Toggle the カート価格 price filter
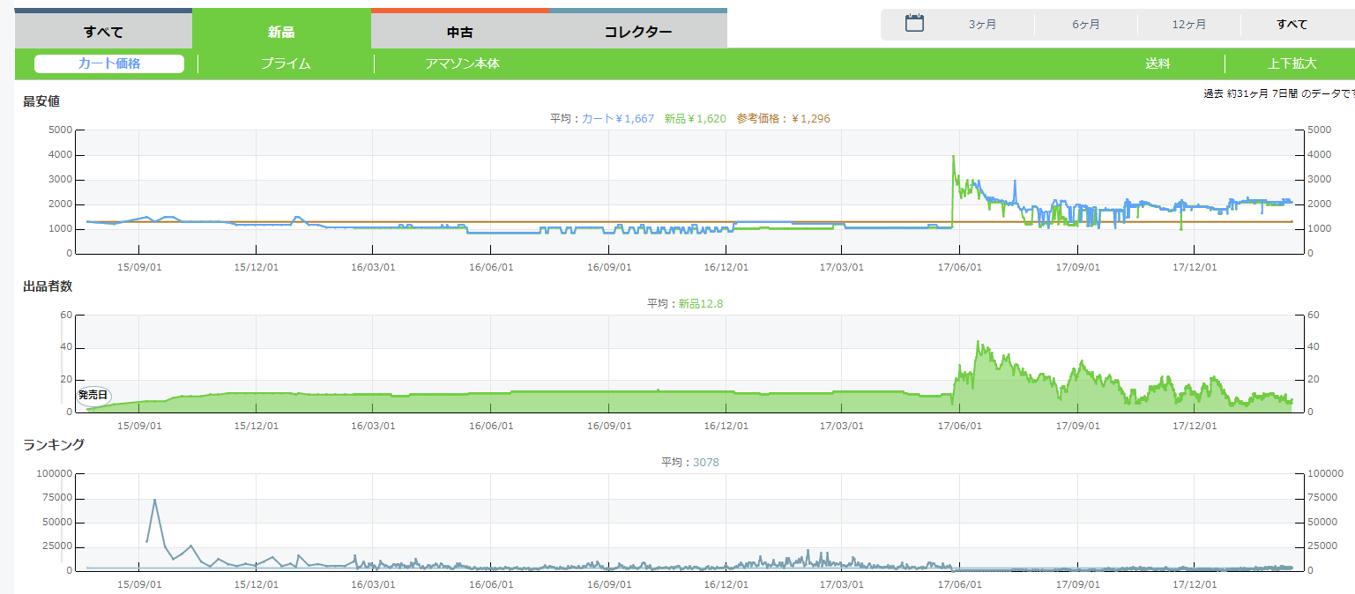The height and width of the screenshot is (594, 1355). tap(109, 63)
